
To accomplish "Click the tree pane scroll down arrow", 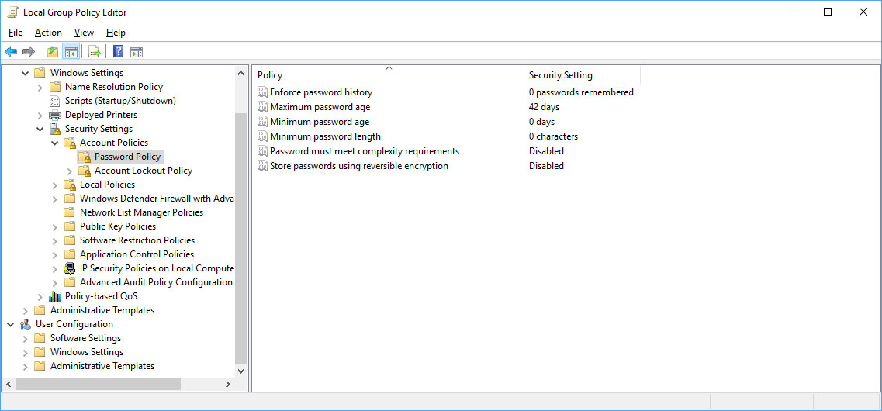I will pyautogui.click(x=240, y=371).
